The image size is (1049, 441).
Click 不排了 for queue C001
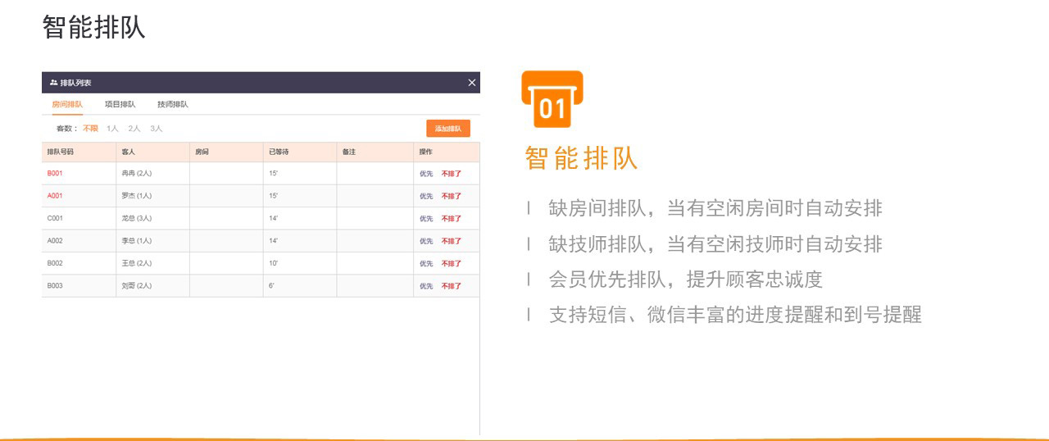(452, 219)
